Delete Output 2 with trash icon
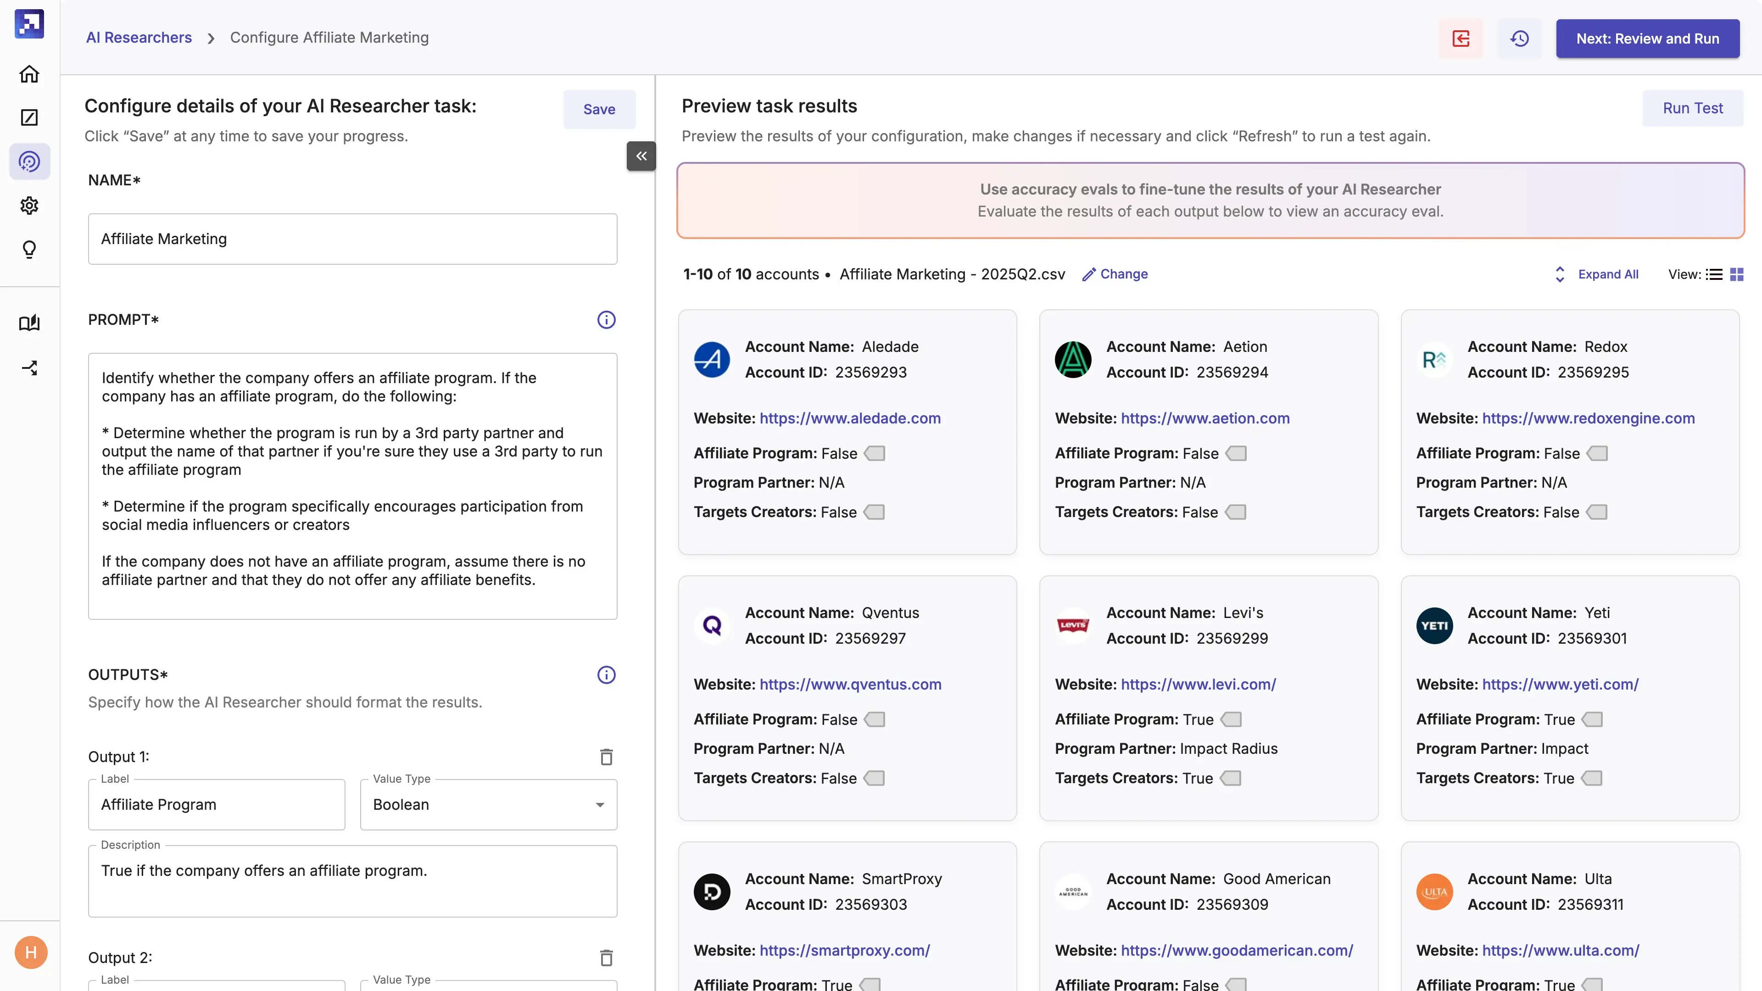1762x991 pixels. point(606,958)
